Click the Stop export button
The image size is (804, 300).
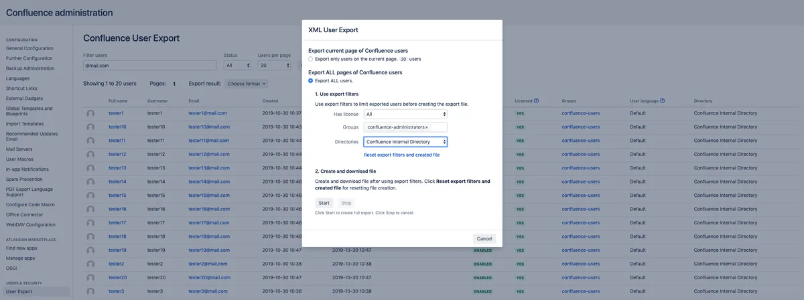(x=346, y=202)
